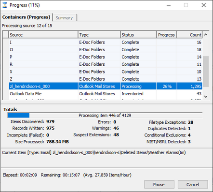Click the E-Doc Folders type cell in row Z
Screen dimensions: 213x192
click(x=99, y=79)
